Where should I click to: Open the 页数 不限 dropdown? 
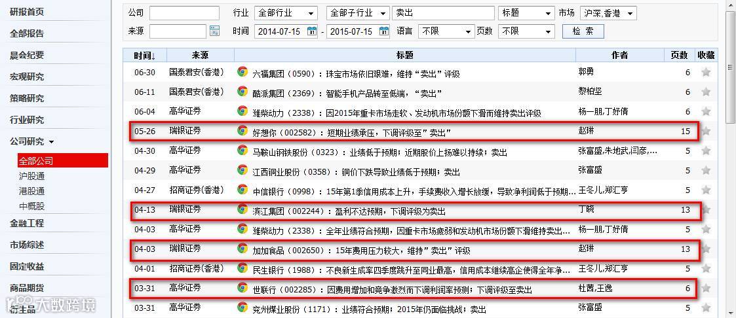coord(527,31)
